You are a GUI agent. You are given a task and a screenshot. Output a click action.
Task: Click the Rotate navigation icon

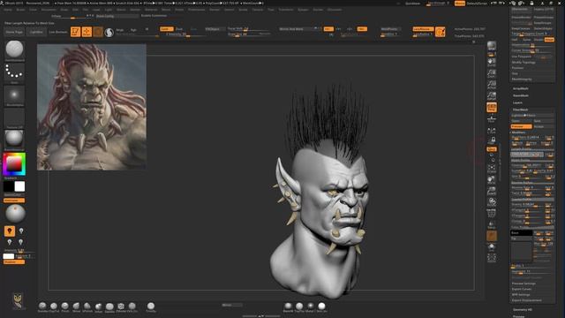pos(492,202)
